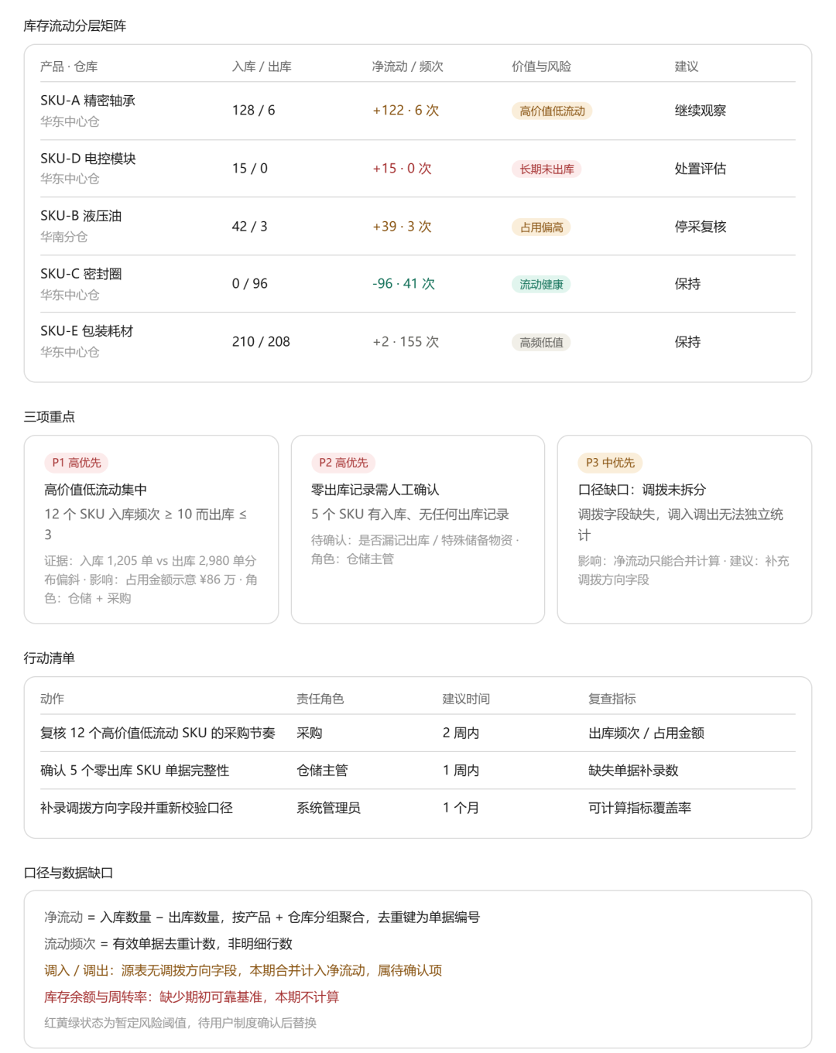Click the 建议 column header
The width and height of the screenshot is (836, 1053).
(687, 67)
